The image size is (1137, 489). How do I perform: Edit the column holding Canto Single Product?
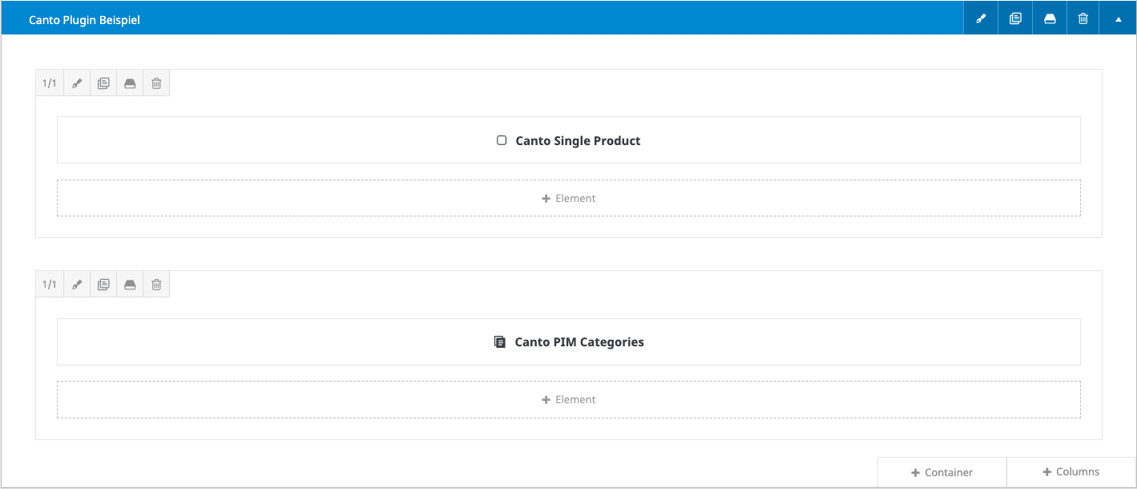77,83
